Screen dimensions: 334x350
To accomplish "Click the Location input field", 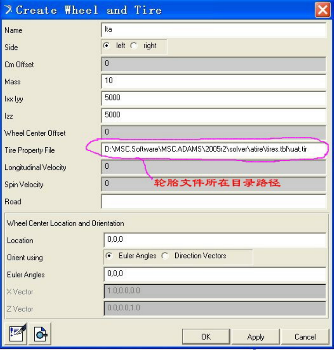I will (x=215, y=240).
